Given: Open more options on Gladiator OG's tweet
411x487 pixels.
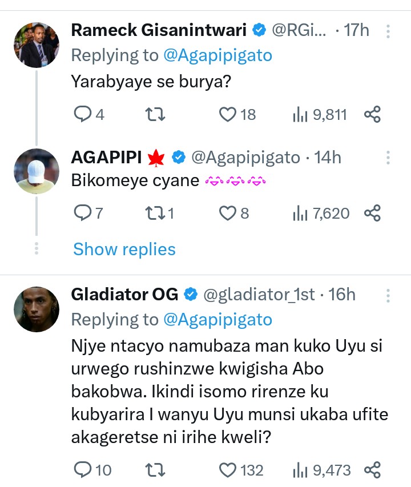Looking at the screenshot, I should [388, 295].
